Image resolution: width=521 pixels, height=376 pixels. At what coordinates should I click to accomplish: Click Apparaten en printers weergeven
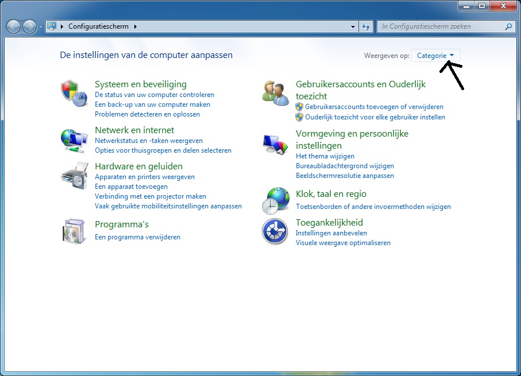(x=145, y=177)
